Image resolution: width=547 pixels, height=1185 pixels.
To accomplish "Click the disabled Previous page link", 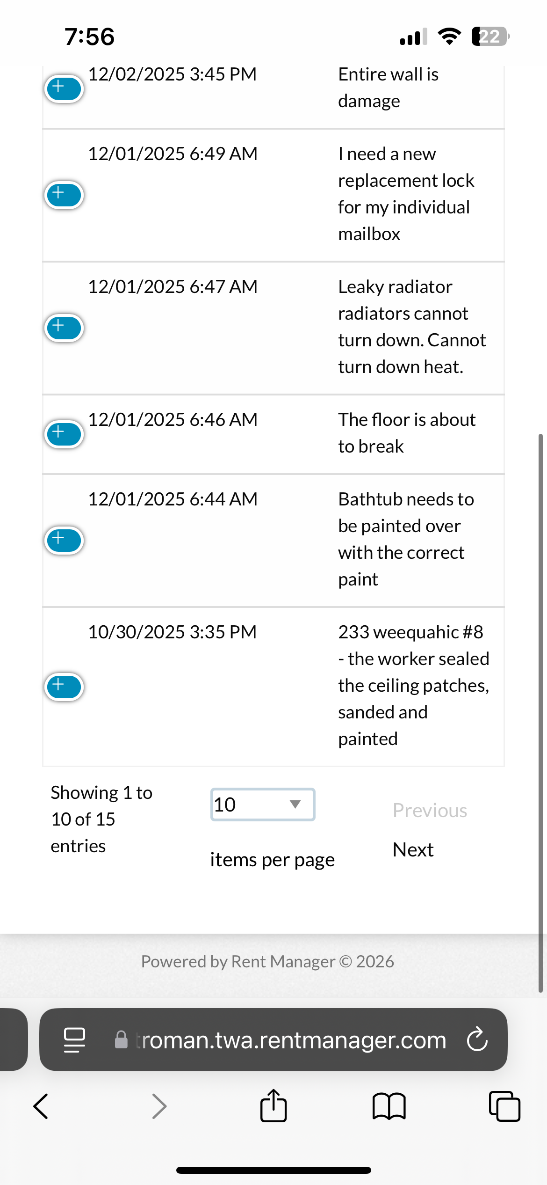I will (430, 810).
